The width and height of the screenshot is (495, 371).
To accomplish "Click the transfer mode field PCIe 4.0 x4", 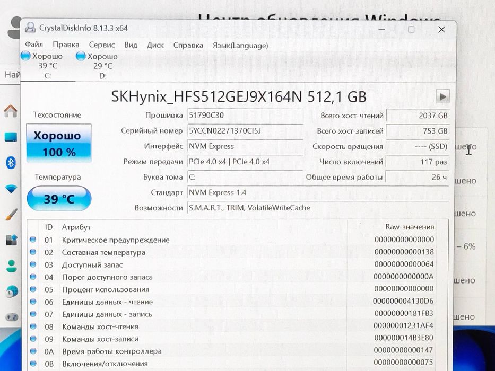I will 245,162.
